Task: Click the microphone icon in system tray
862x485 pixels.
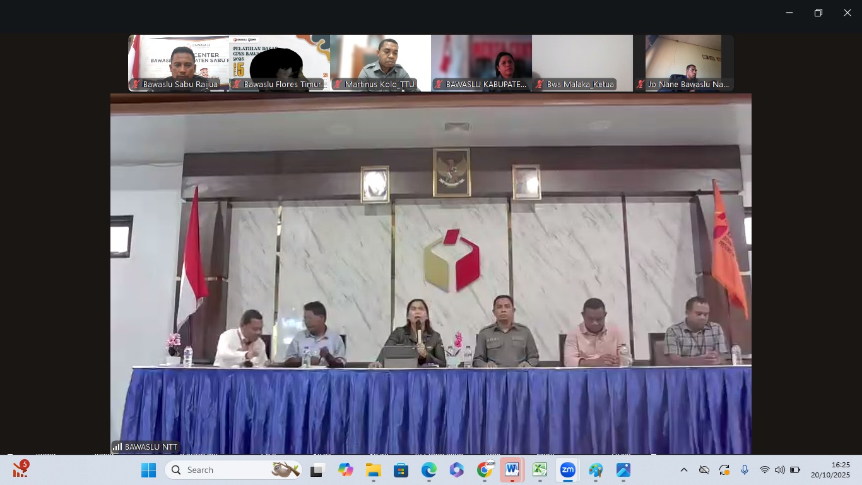Action: pyautogui.click(x=745, y=470)
